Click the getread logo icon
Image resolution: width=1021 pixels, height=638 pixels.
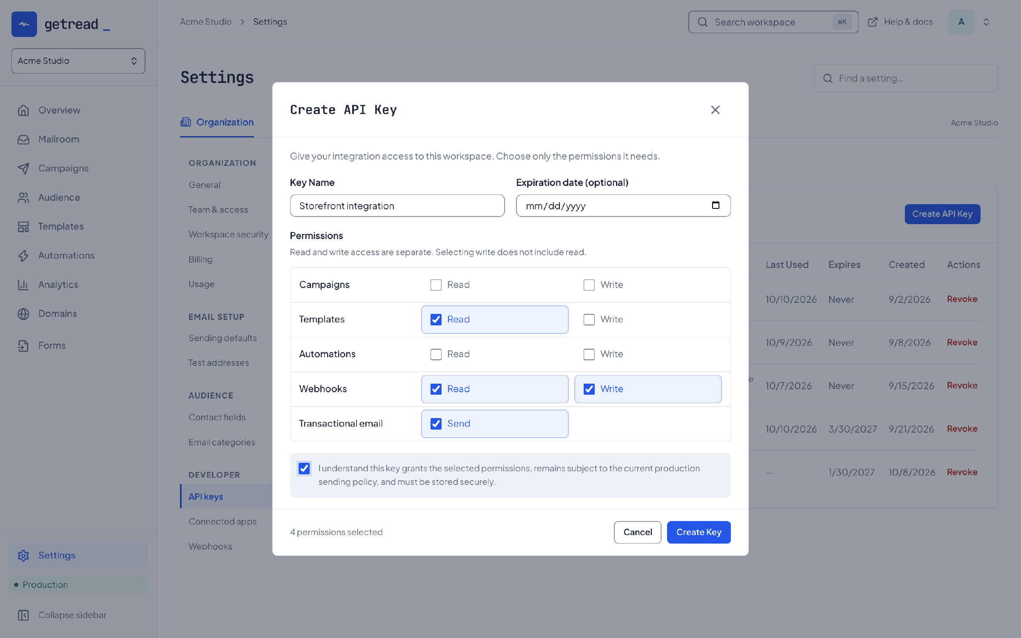(24, 24)
